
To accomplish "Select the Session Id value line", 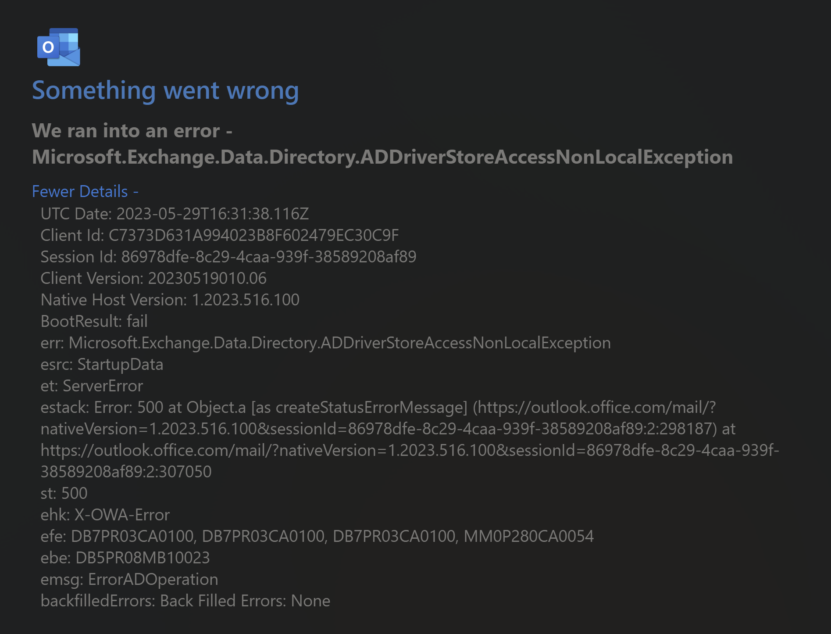I will point(228,257).
